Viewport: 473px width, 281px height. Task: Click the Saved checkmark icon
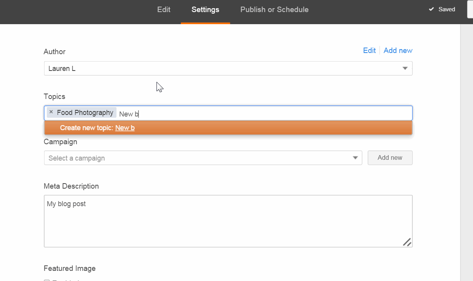point(431,9)
